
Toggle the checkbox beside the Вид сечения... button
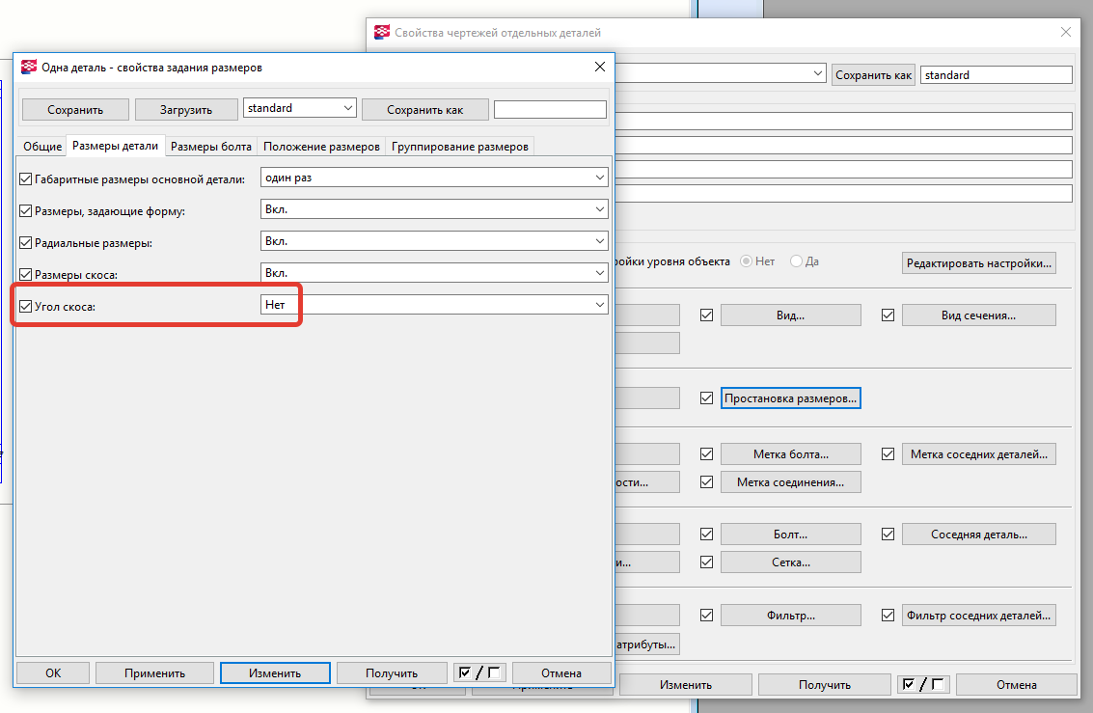point(888,315)
